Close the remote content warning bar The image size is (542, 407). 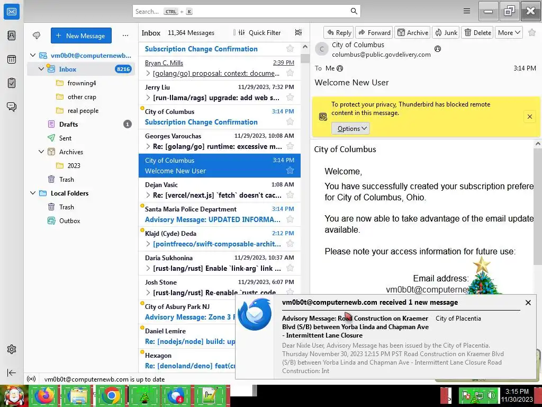click(529, 117)
